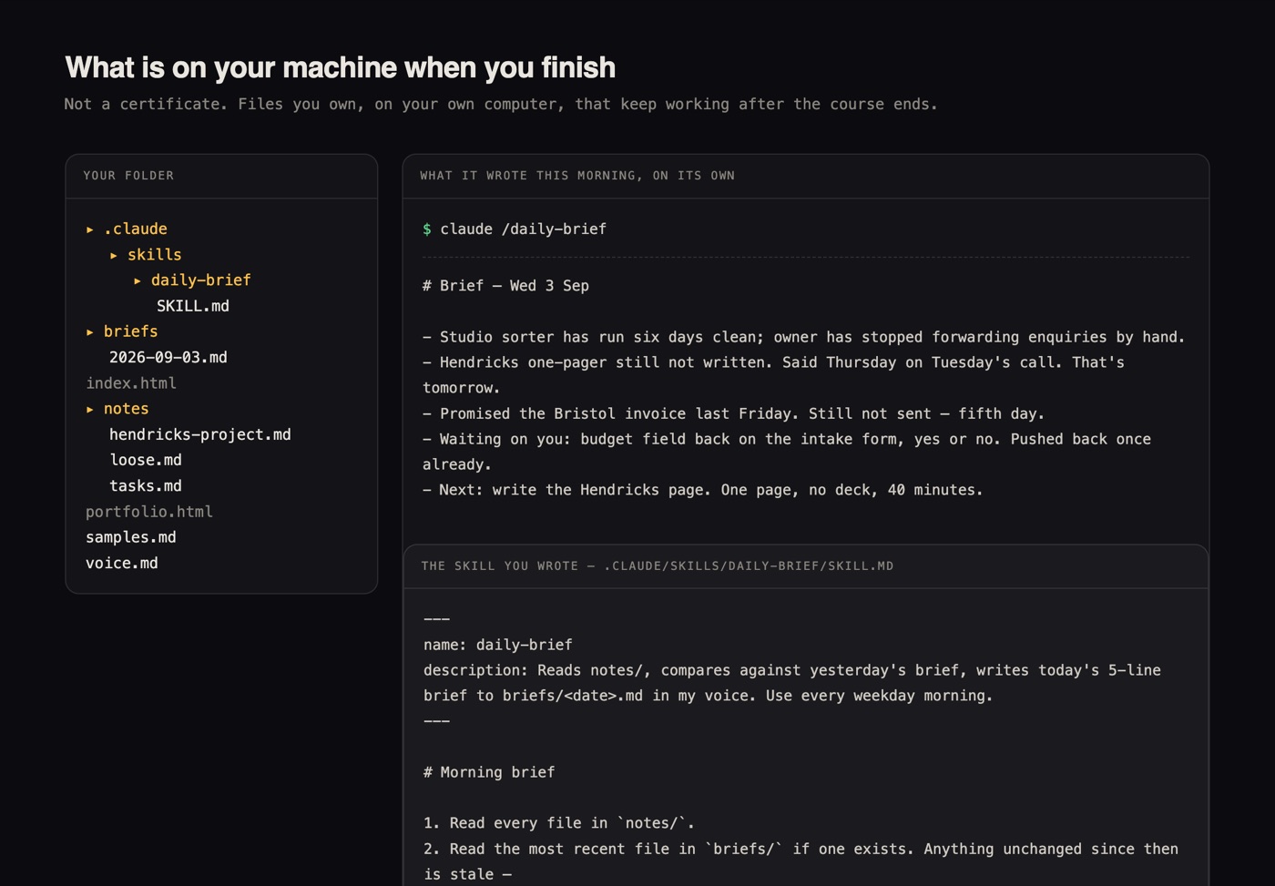The image size is (1275, 886).
Task: Open index.html in the file list
Action: pos(131,383)
